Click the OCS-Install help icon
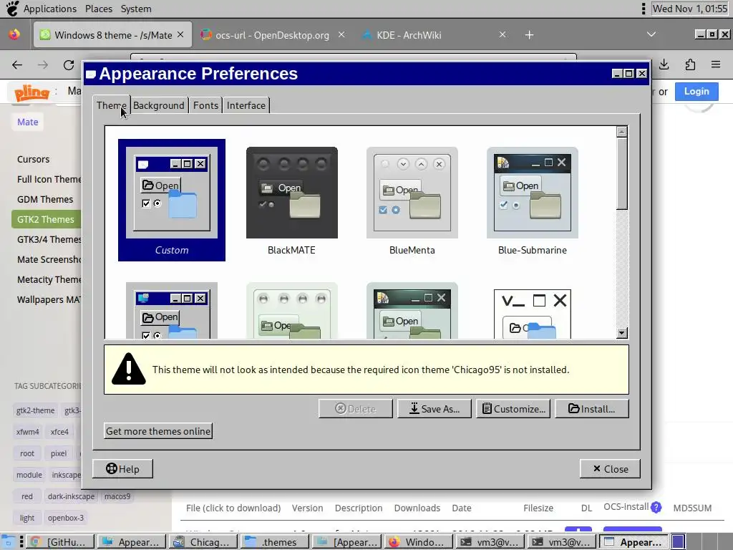733x550 pixels. (x=656, y=507)
